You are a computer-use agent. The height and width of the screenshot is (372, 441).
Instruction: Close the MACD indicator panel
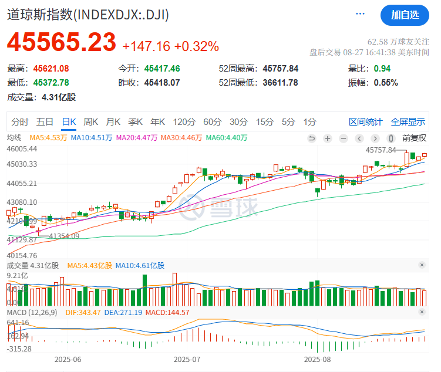pyautogui.click(x=422, y=313)
